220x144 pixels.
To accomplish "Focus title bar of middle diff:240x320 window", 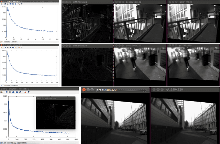I will click(x=87, y=46).
